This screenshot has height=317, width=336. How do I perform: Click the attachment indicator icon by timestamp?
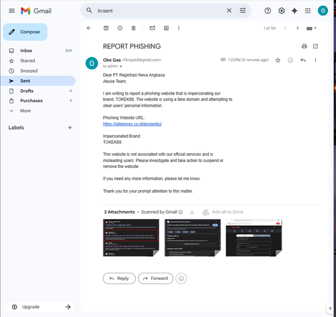223,60
